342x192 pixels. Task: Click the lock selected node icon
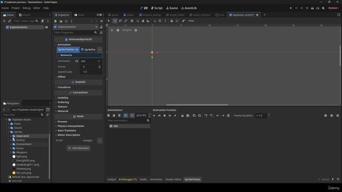tap(172, 21)
